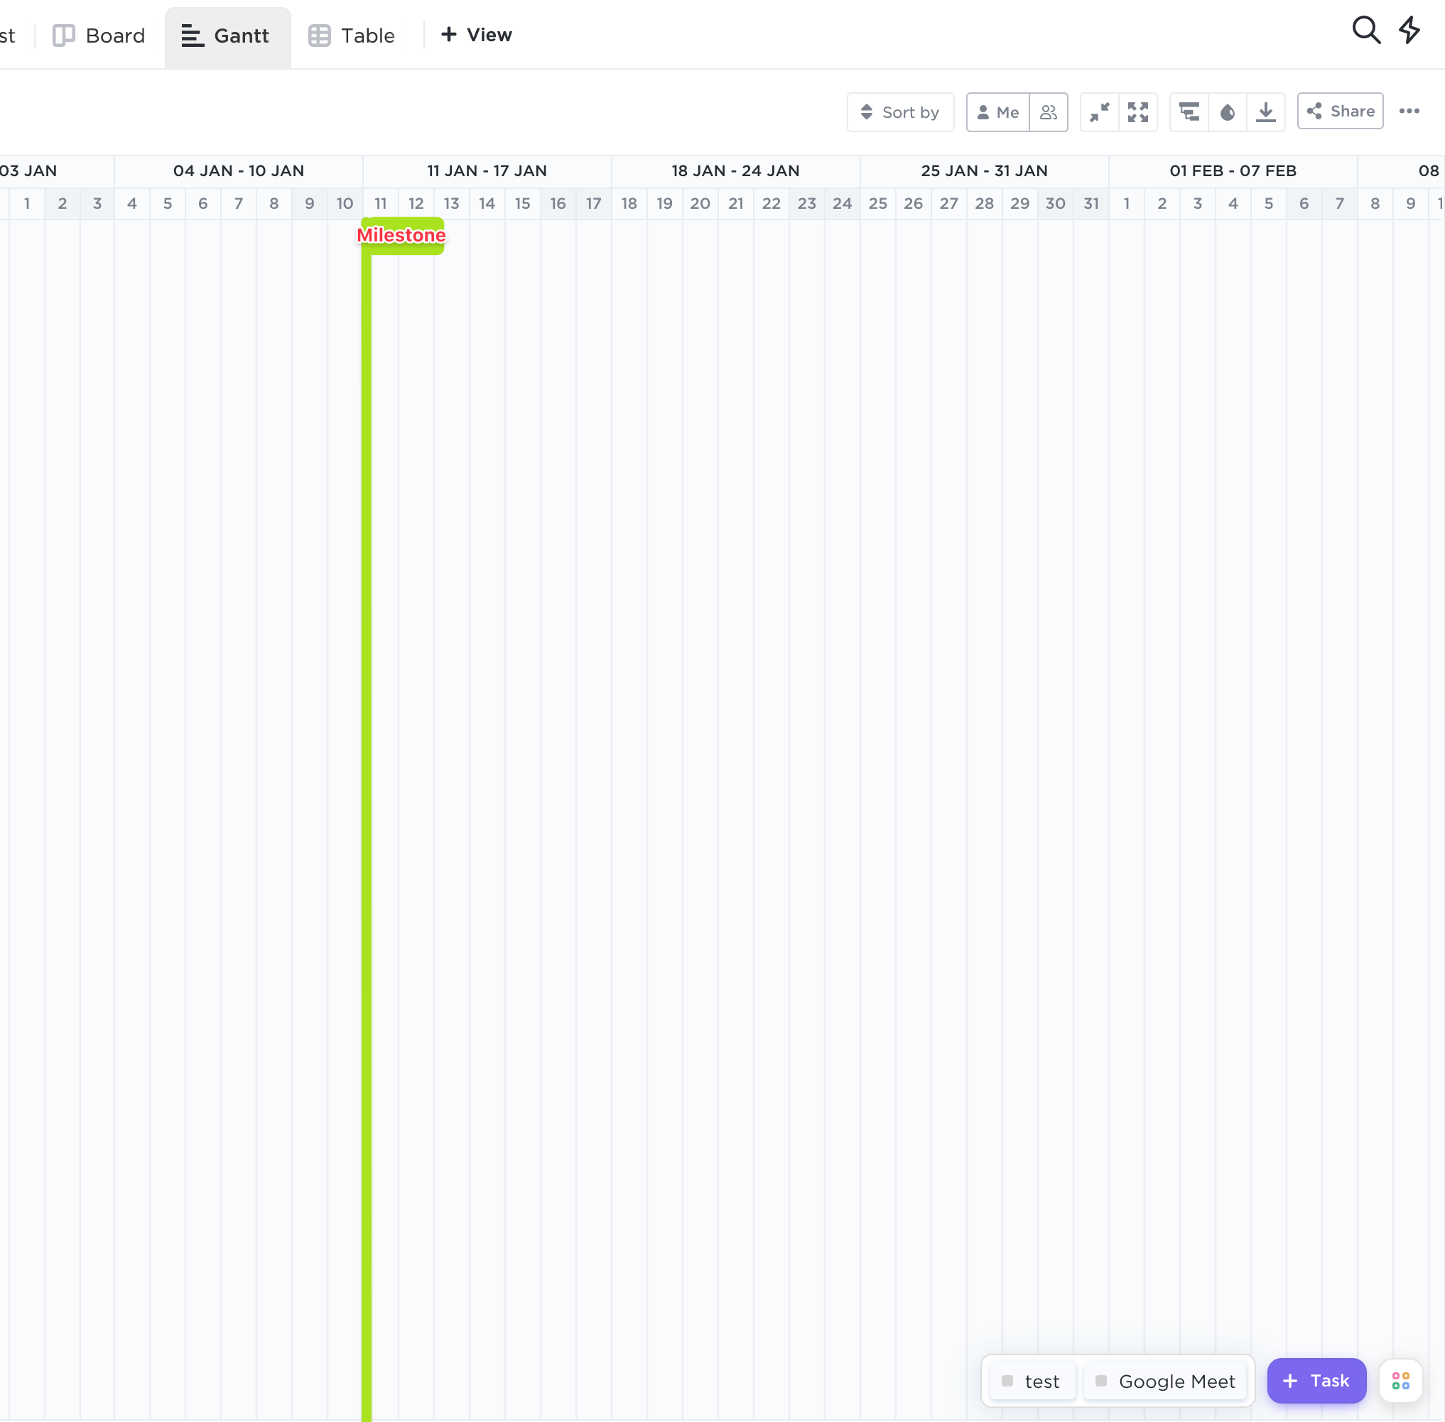The height and width of the screenshot is (1422, 1445).
Task: Open the colorful apps grid icon
Action: [1401, 1380]
